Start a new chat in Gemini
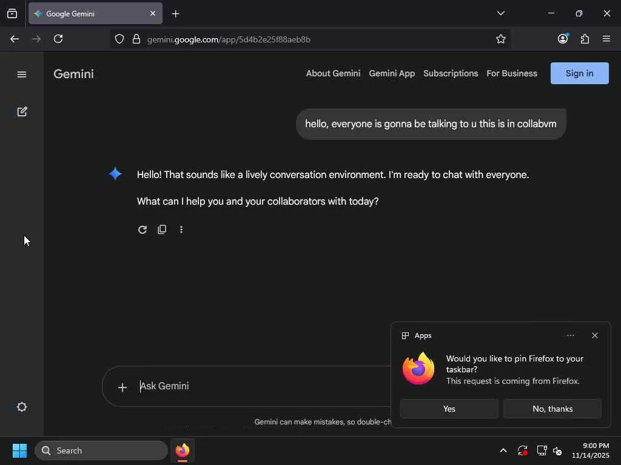Screen dimensions: 621x465 coord(22,111)
